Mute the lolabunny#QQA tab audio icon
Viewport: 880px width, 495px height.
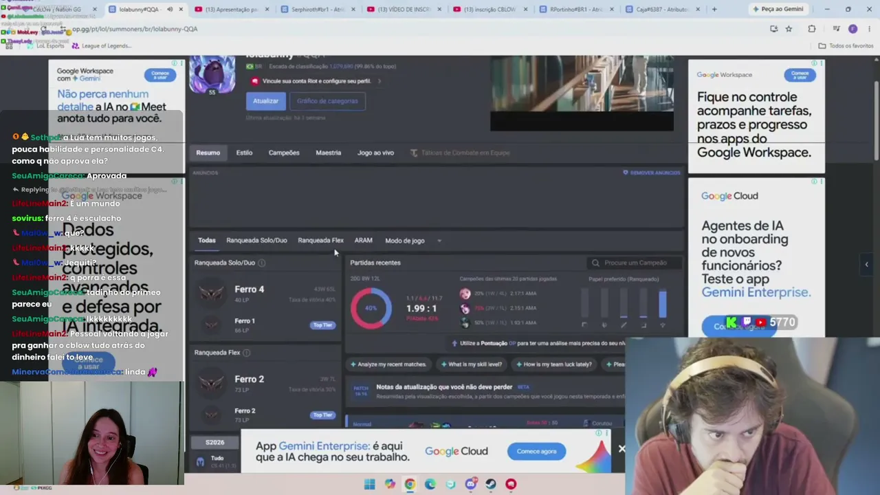(170, 10)
